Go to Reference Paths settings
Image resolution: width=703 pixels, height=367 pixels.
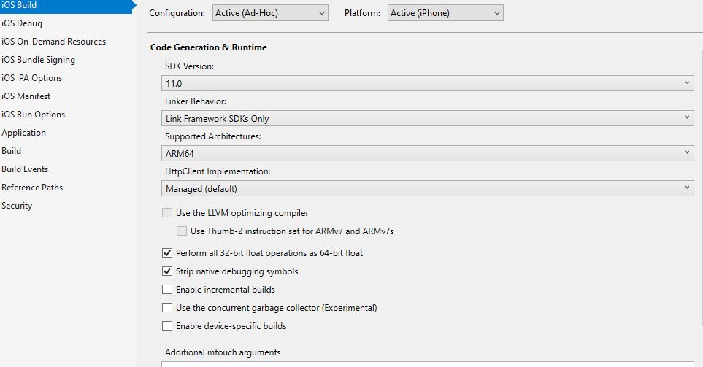click(x=32, y=188)
